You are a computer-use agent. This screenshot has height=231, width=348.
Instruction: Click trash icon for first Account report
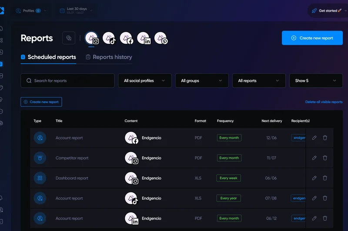pyautogui.click(x=325, y=138)
